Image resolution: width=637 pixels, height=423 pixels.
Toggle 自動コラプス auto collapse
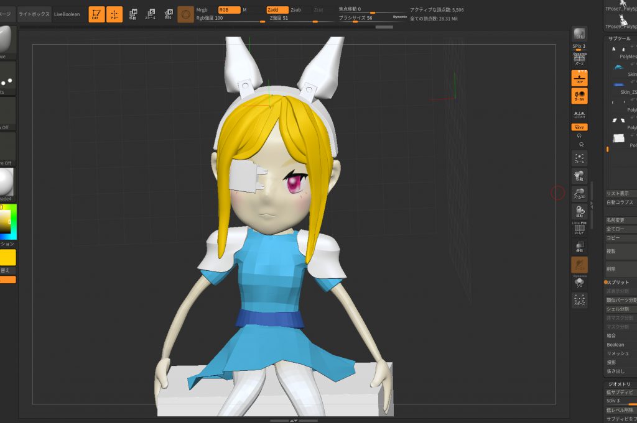621,202
